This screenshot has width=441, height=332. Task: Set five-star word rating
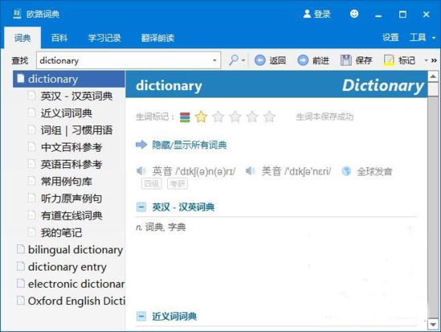(x=269, y=117)
